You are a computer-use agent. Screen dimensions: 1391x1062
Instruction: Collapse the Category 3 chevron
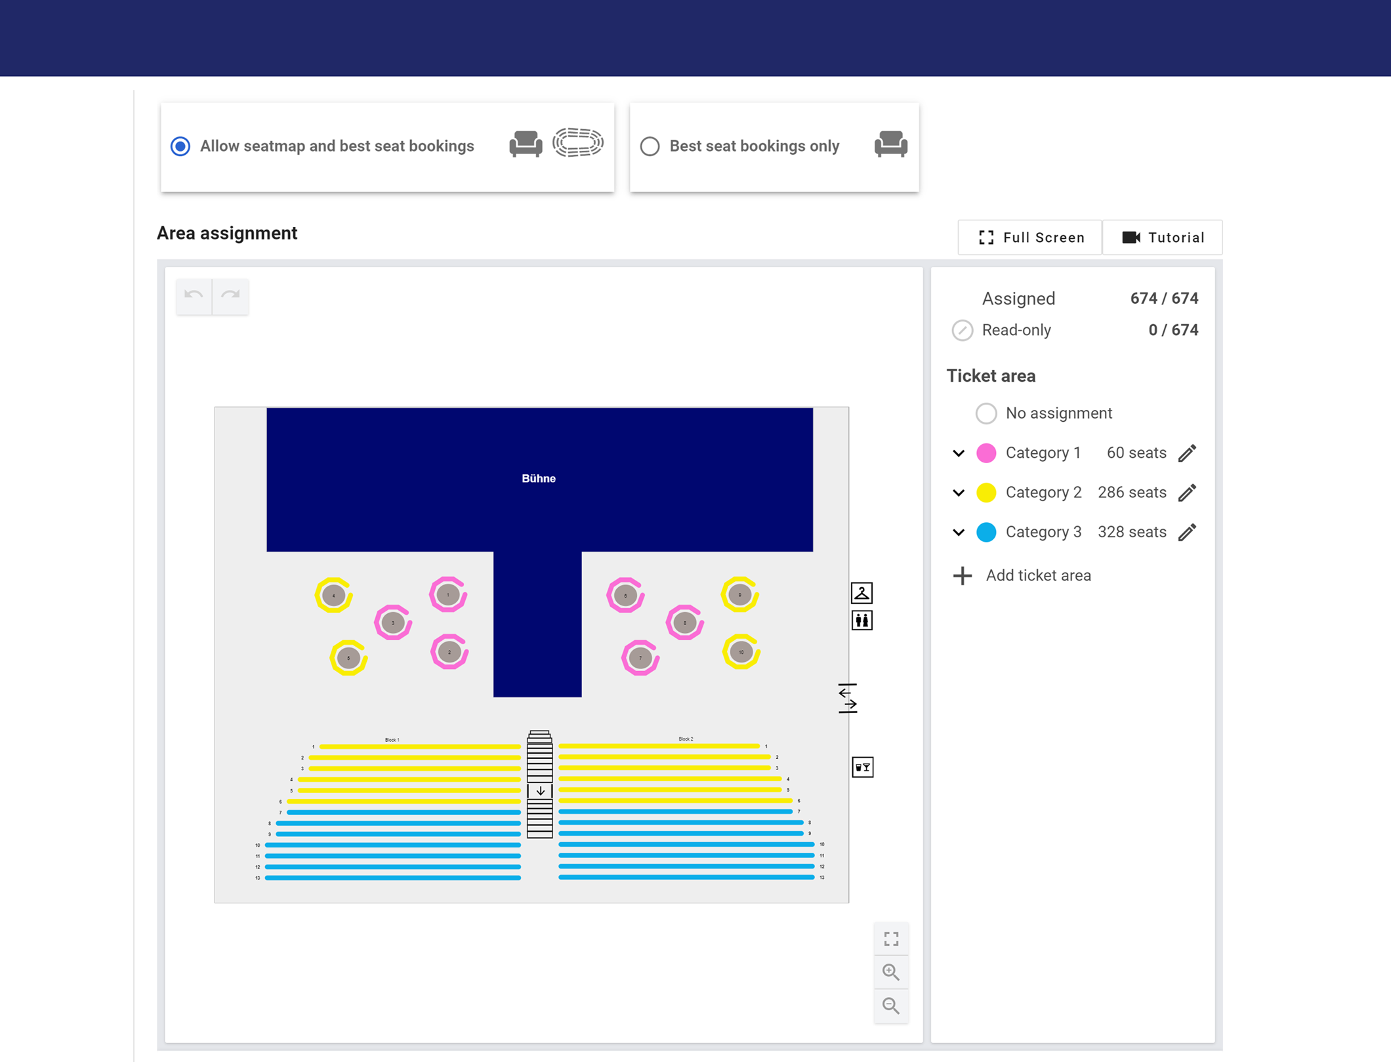point(959,532)
